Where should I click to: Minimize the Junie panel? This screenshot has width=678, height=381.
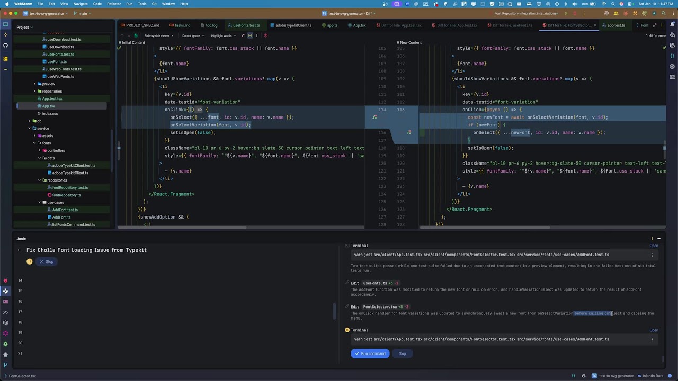(659, 239)
